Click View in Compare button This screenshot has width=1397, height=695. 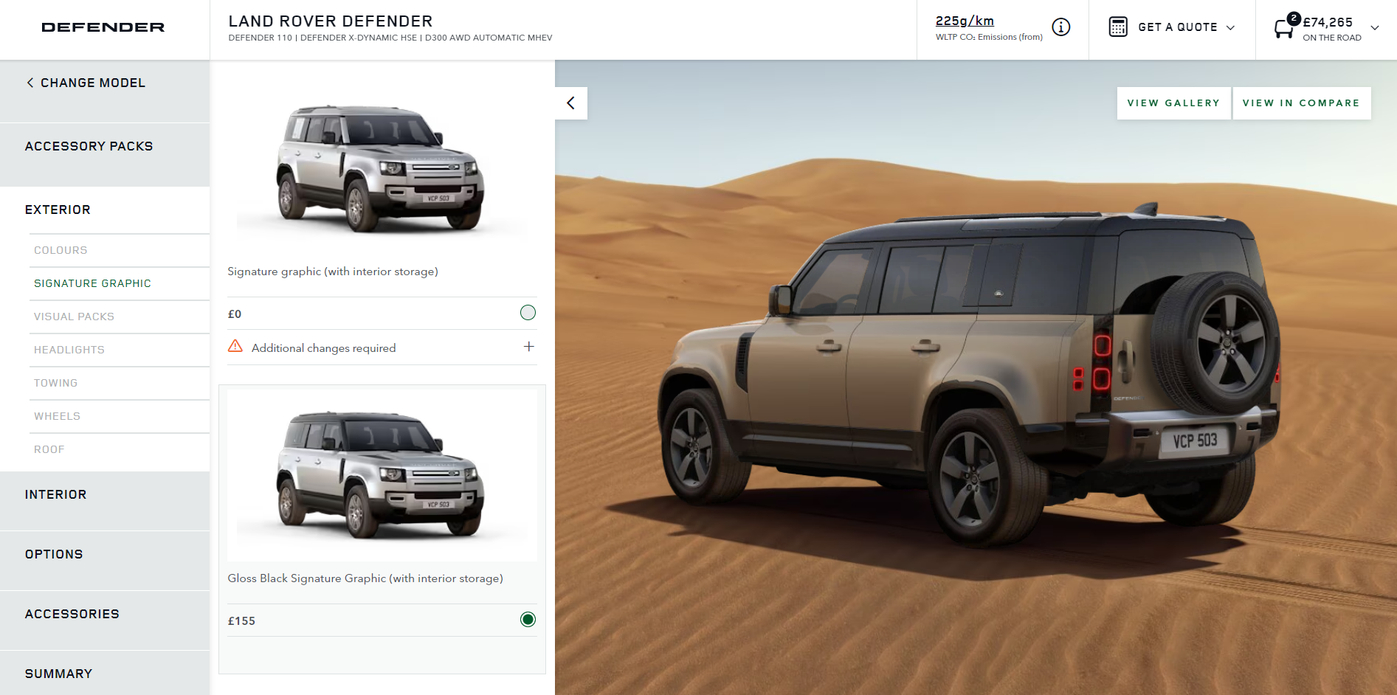[1301, 103]
